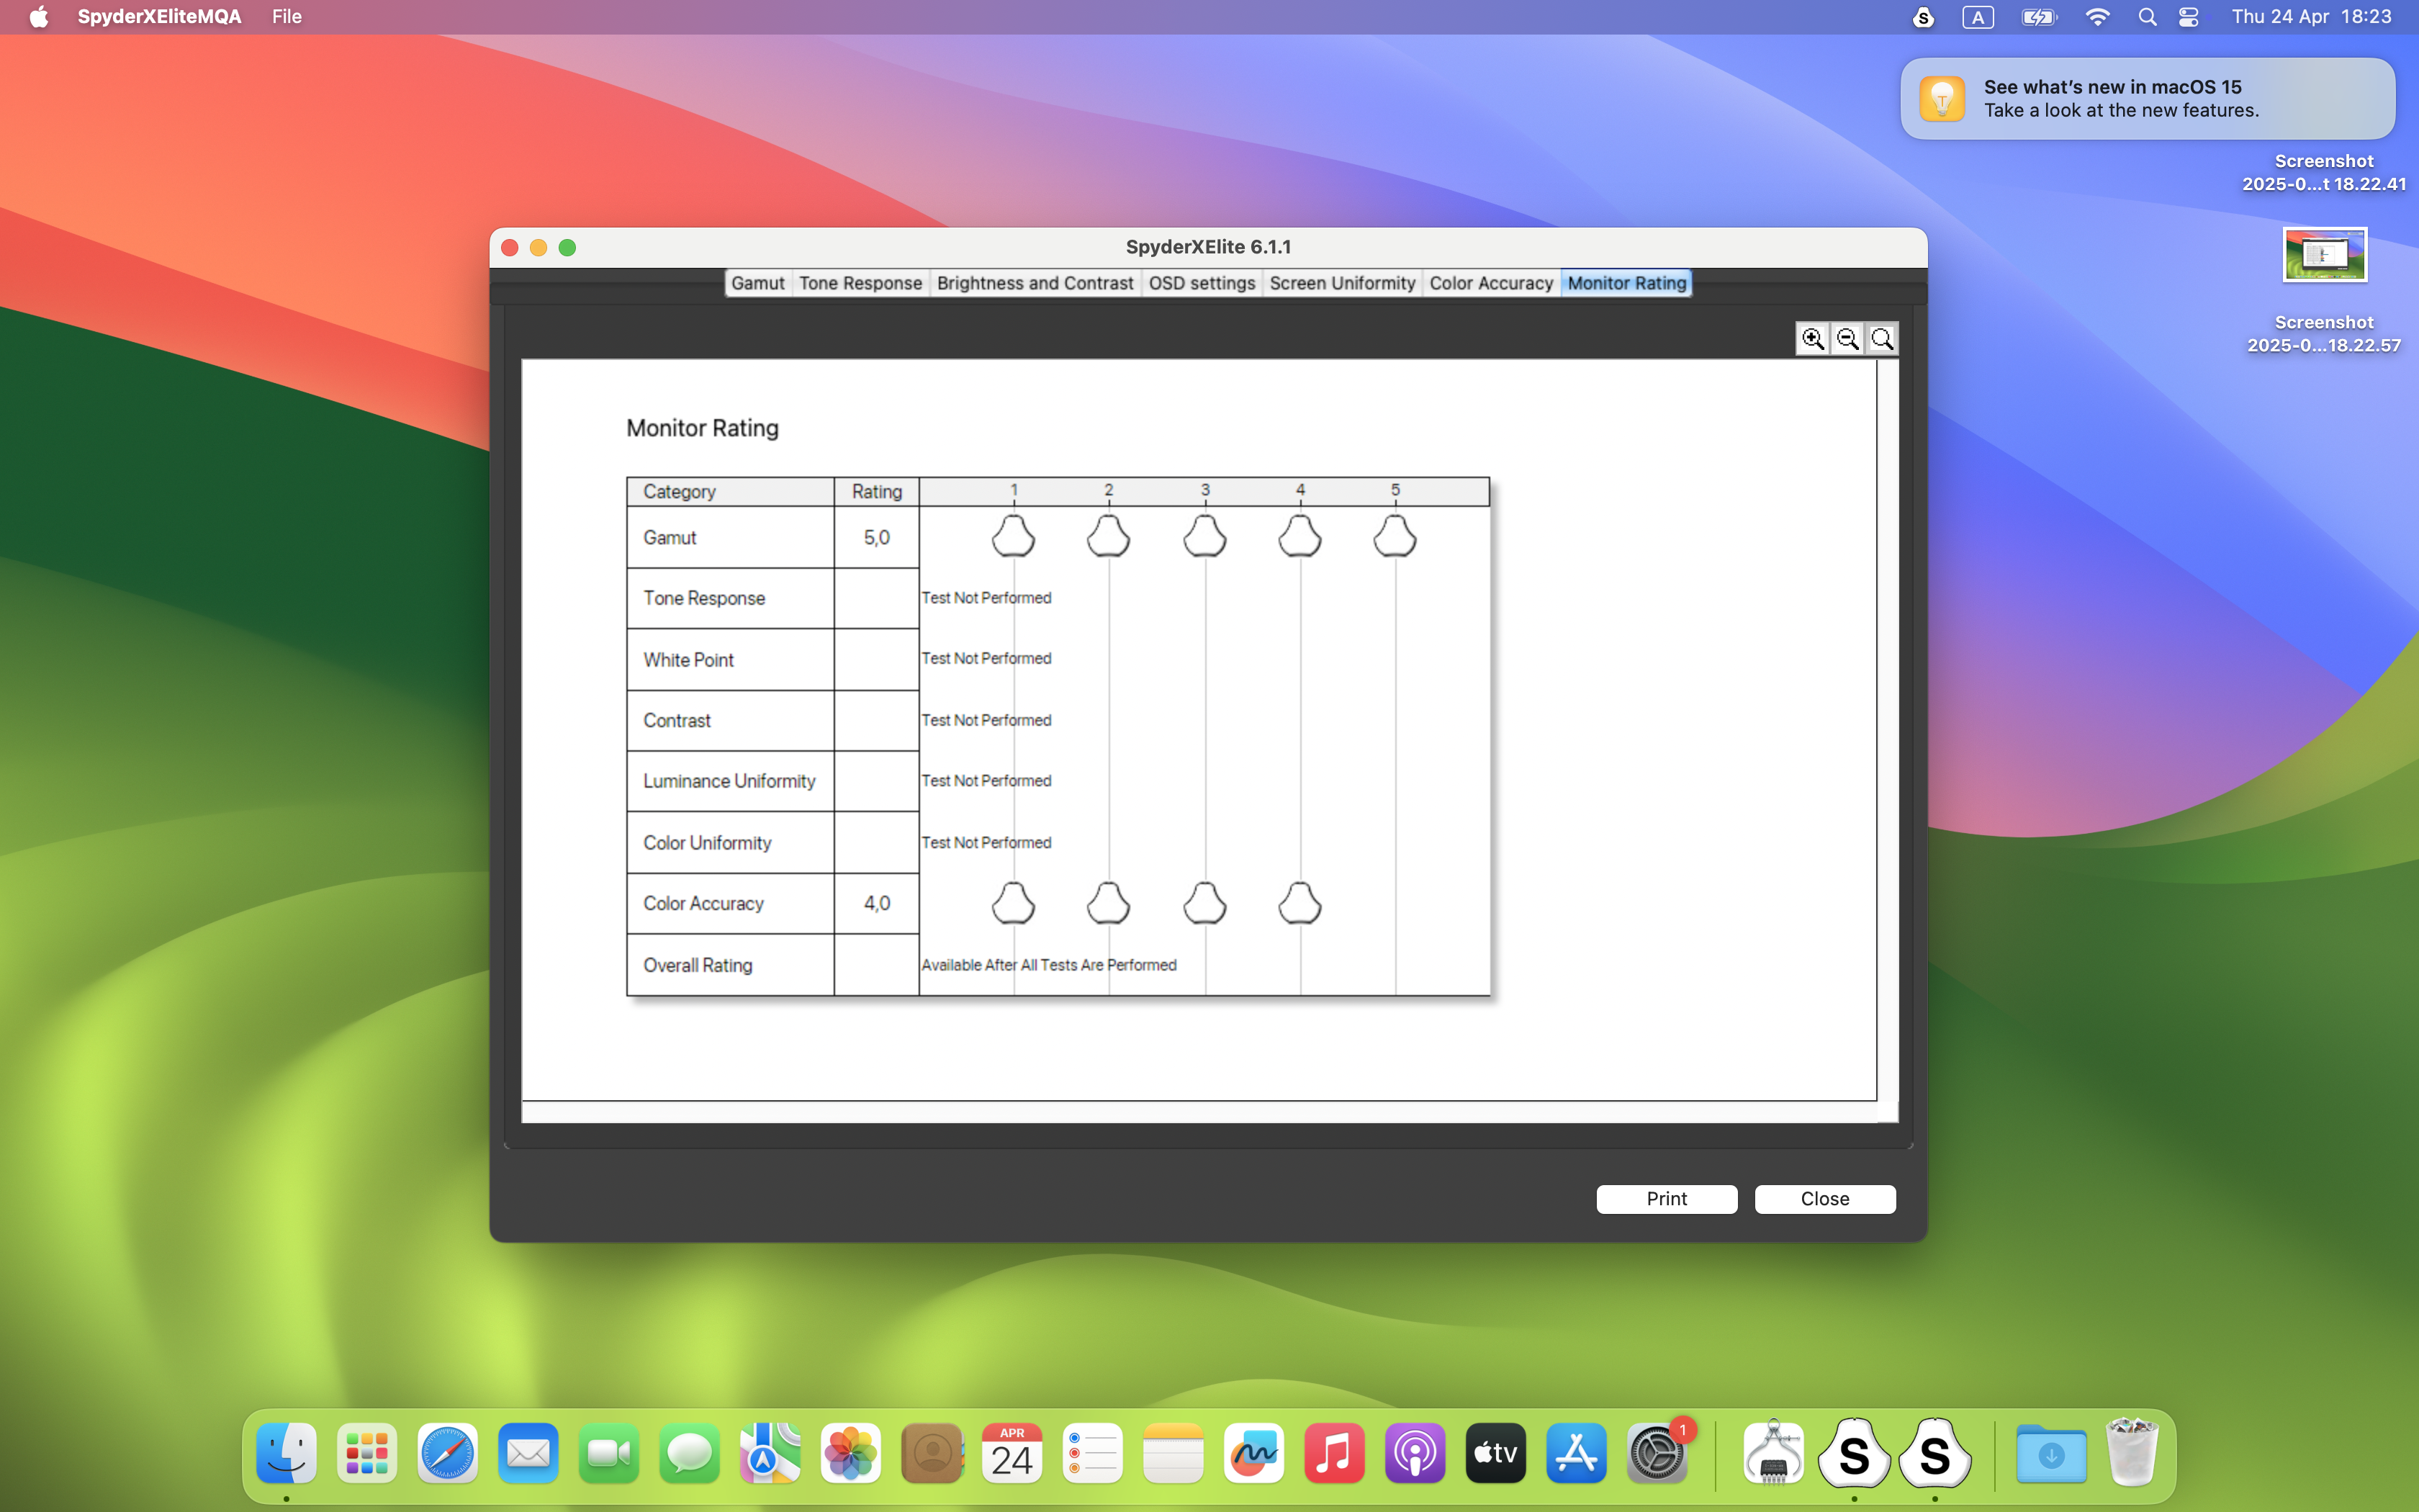Image resolution: width=2419 pixels, height=1512 pixels.
Task: Click the zoom out magnifier icon
Action: click(1847, 339)
